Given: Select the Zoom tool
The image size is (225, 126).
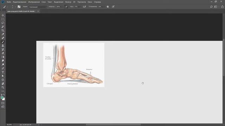Looking at the screenshot, I should point(3,87).
